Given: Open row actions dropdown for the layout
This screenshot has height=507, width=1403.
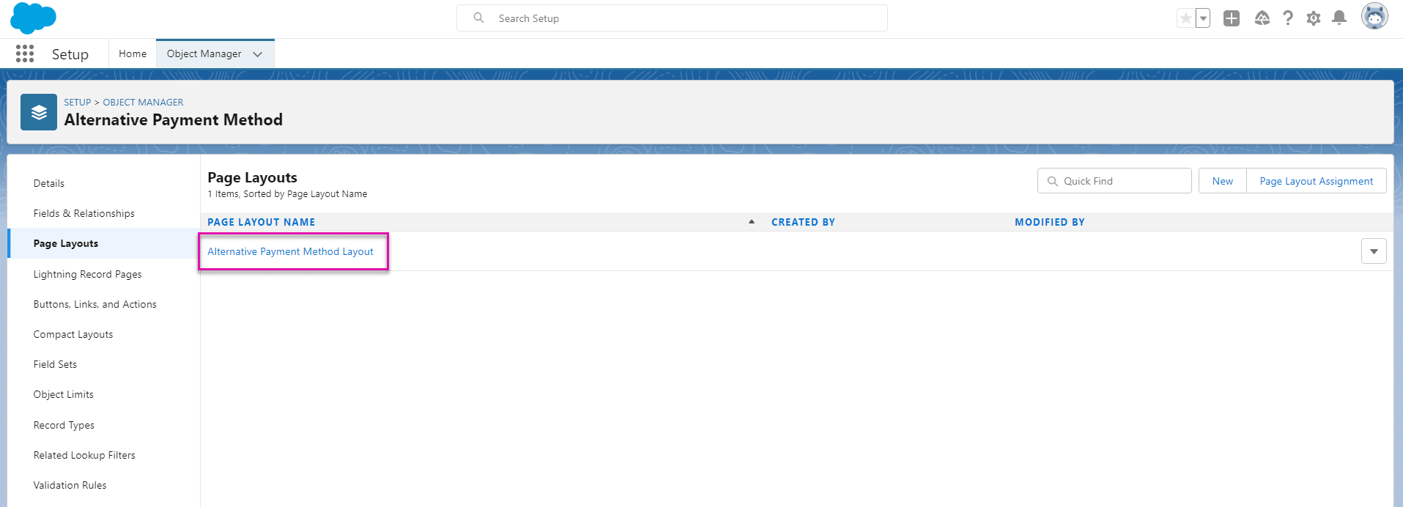Looking at the screenshot, I should 1374,251.
